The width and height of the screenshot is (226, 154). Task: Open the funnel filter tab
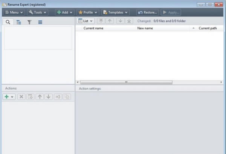pyautogui.click(x=29, y=22)
